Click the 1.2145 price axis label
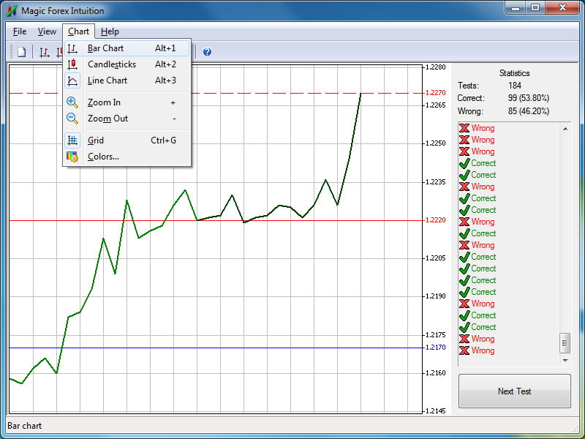Viewport: 585px width, 439px height. coord(435,411)
